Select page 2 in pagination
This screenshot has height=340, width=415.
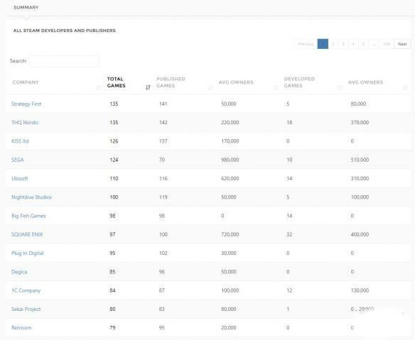(333, 44)
